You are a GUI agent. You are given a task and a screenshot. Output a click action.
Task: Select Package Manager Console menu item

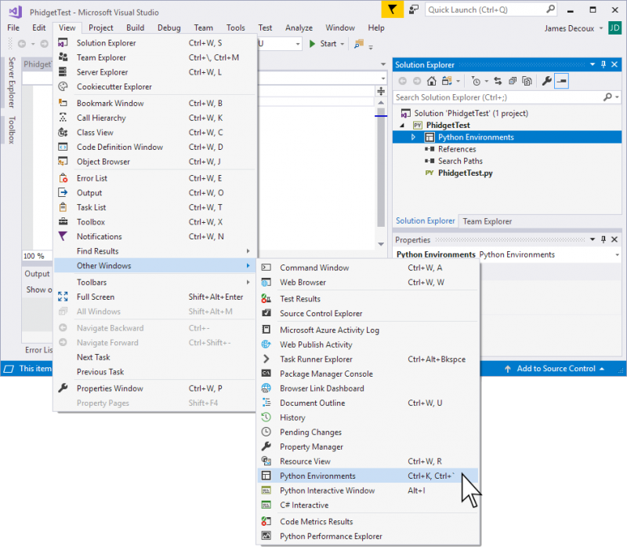click(368, 374)
